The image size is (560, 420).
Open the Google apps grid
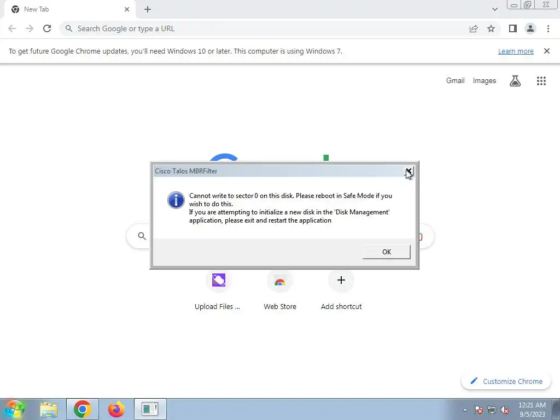tap(541, 81)
